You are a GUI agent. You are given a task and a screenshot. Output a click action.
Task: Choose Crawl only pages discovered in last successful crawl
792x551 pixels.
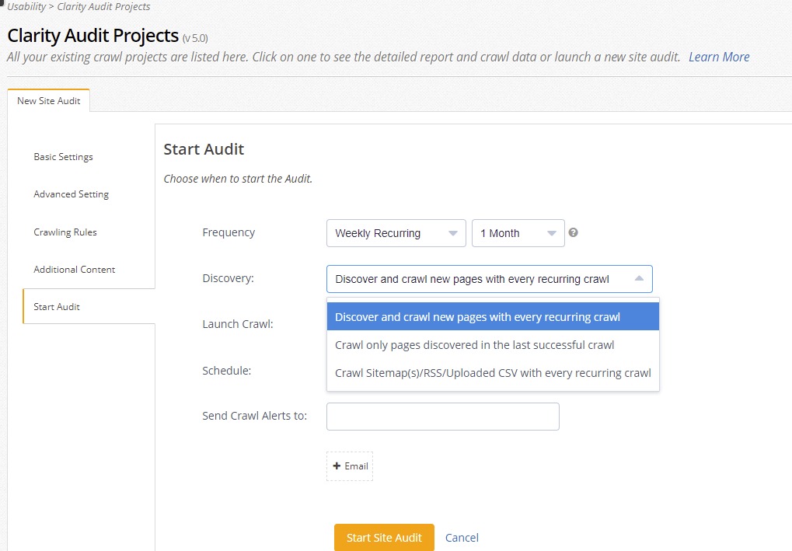(493, 345)
